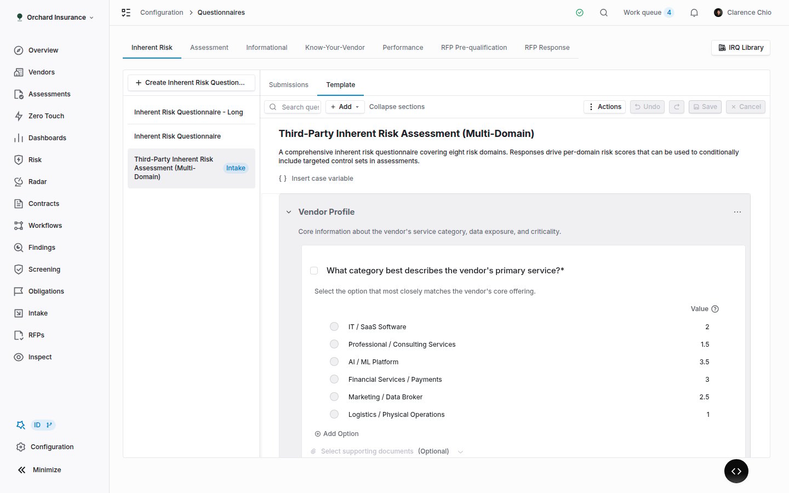Click the redo arrow button

[x=677, y=107]
